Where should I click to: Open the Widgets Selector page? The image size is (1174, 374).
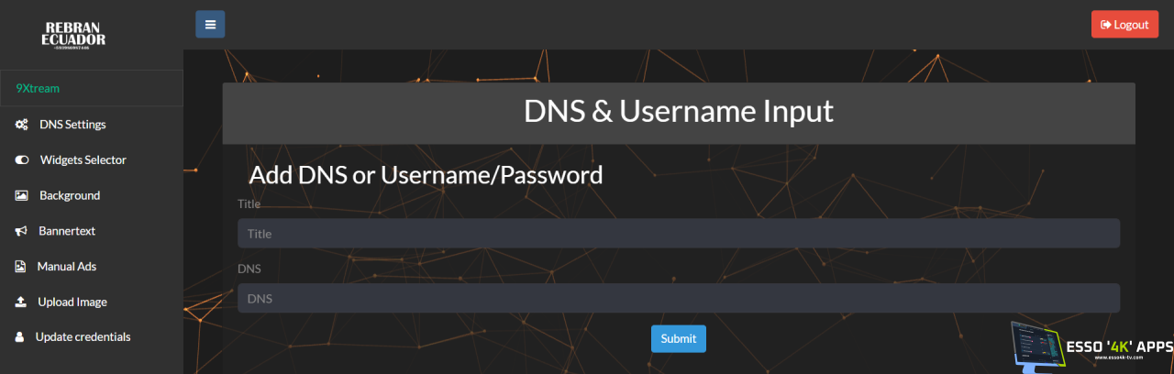[x=83, y=160]
